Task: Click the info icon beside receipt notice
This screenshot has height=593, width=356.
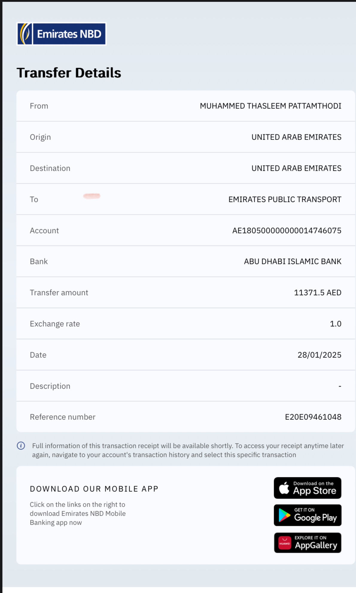Action: point(21,446)
